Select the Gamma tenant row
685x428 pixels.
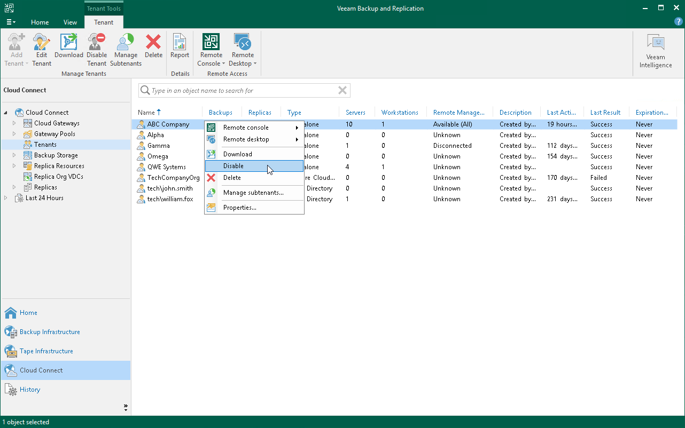click(x=405, y=146)
